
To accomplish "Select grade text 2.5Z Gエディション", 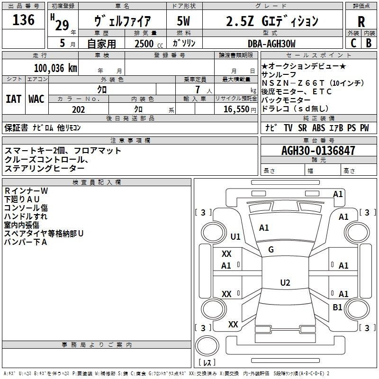I will pos(272,21).
